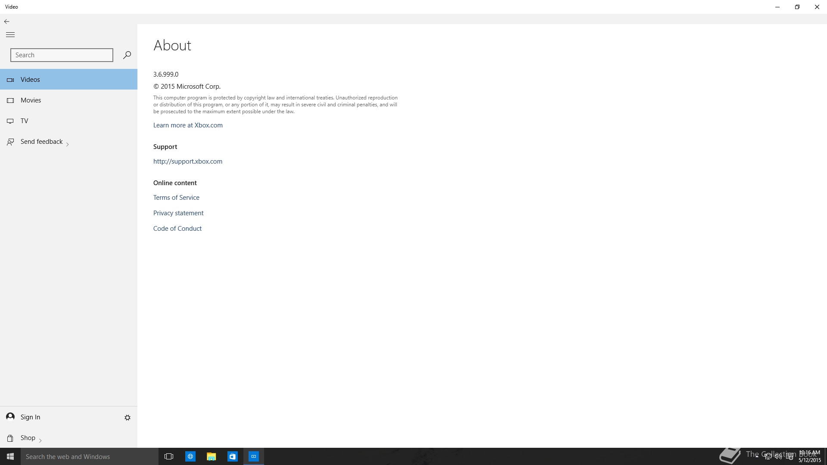Open the Code of Conduct link

tap(177, 228)
